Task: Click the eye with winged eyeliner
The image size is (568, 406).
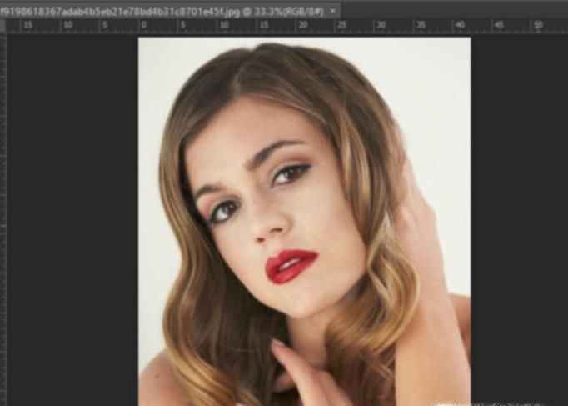Action: coord(290,173)
